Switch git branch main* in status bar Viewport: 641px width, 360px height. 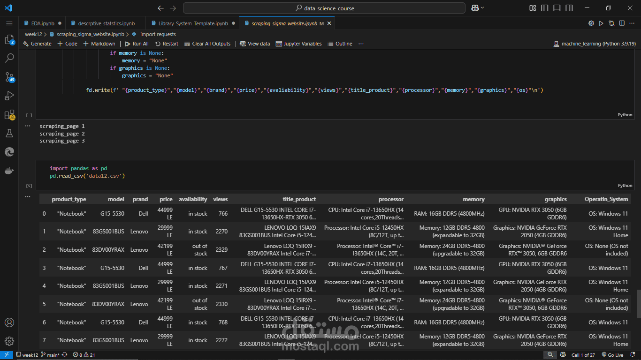point(50,355)
